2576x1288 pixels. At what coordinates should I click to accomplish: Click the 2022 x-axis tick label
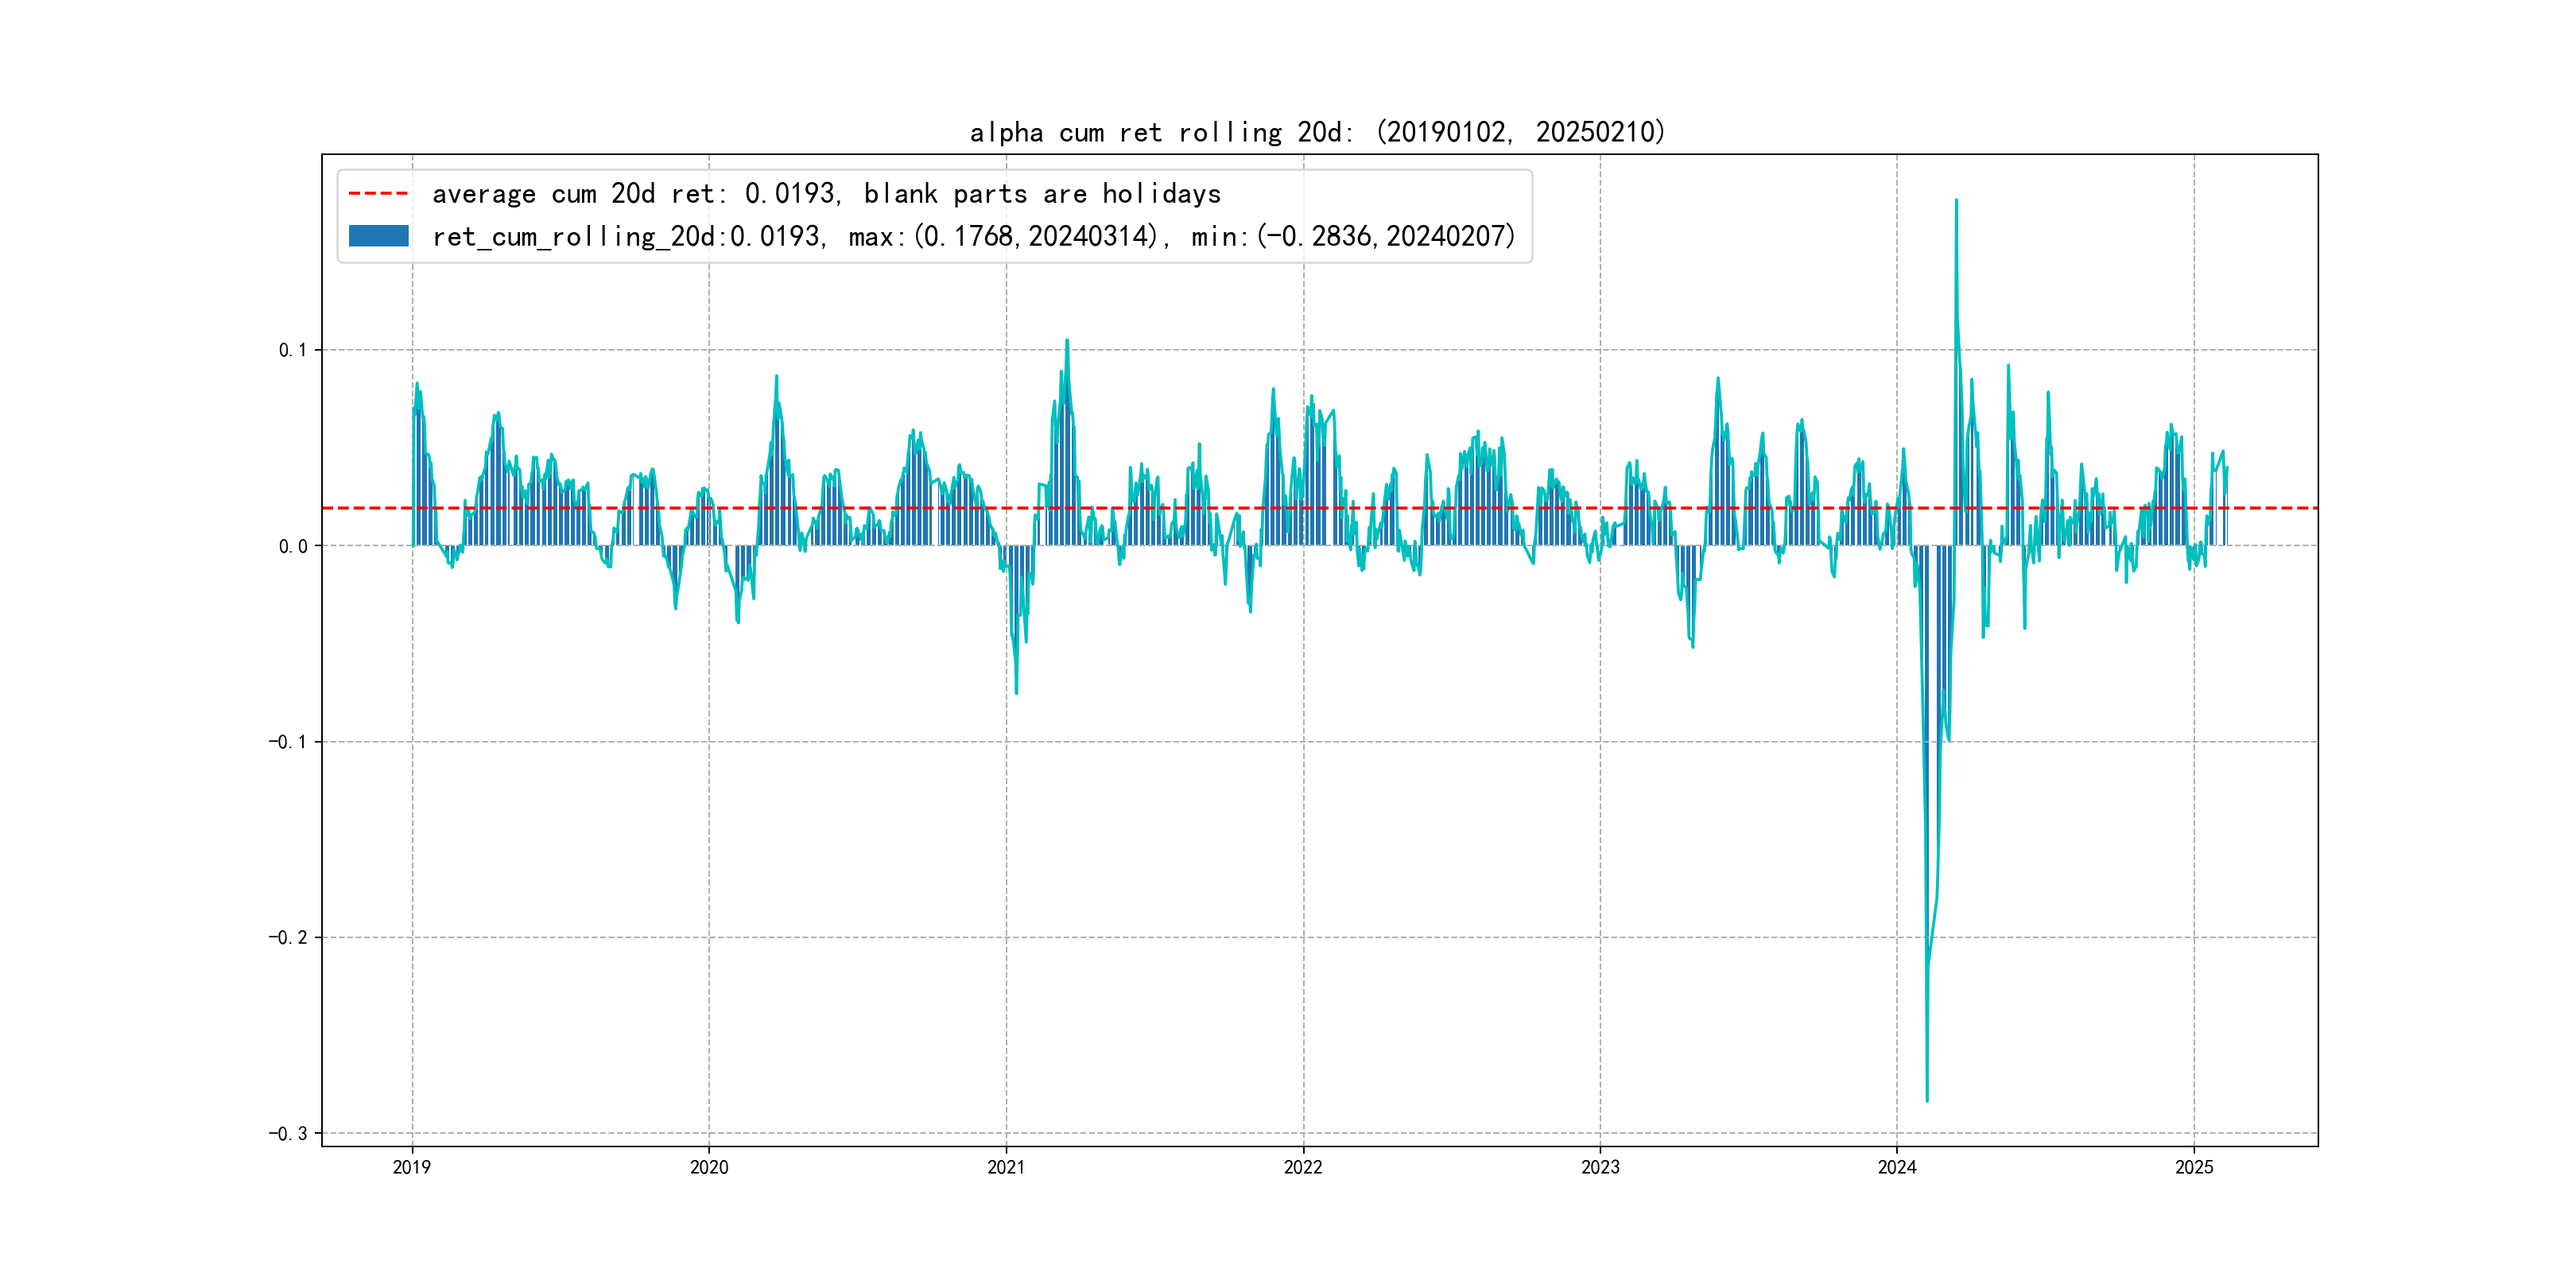[x=1303, y=1167]
